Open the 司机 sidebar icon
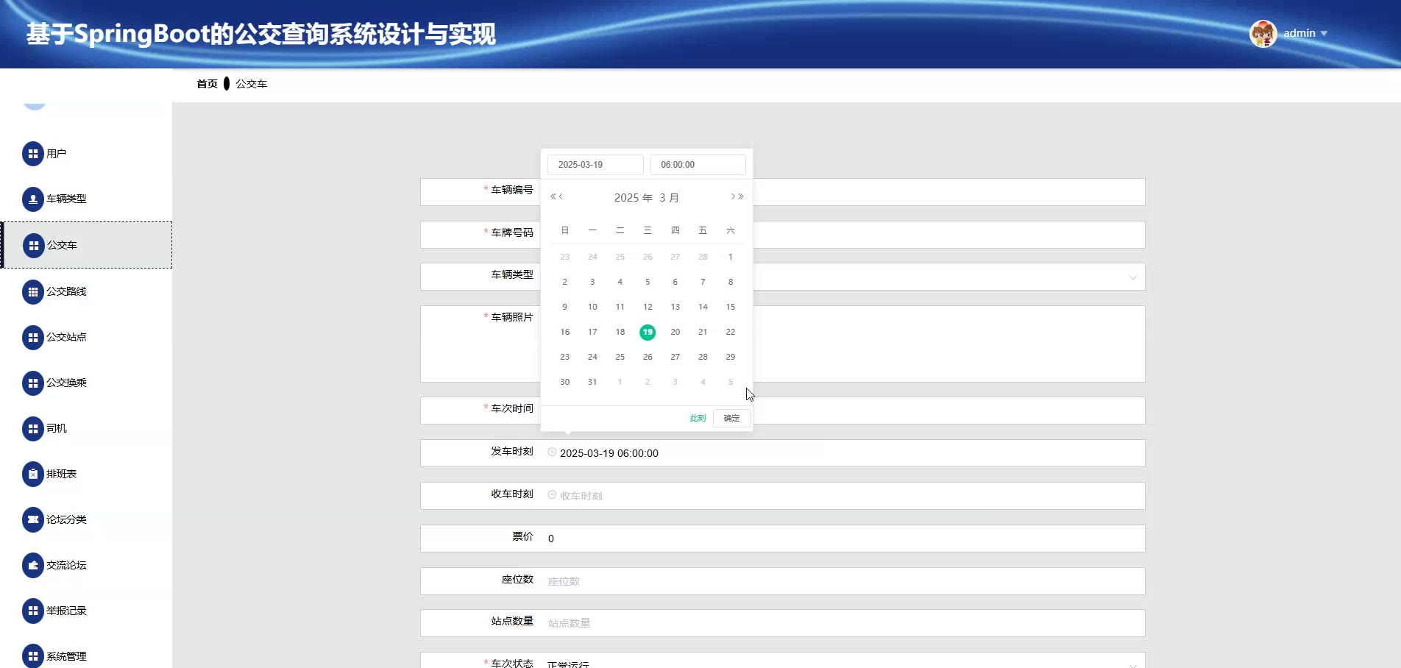 click(x=33, y=429)
